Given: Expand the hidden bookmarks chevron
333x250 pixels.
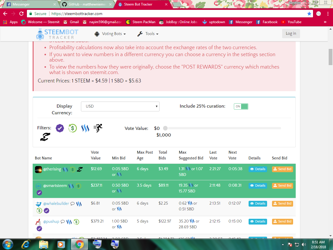Looking at the screenshot, I should 325,22.
